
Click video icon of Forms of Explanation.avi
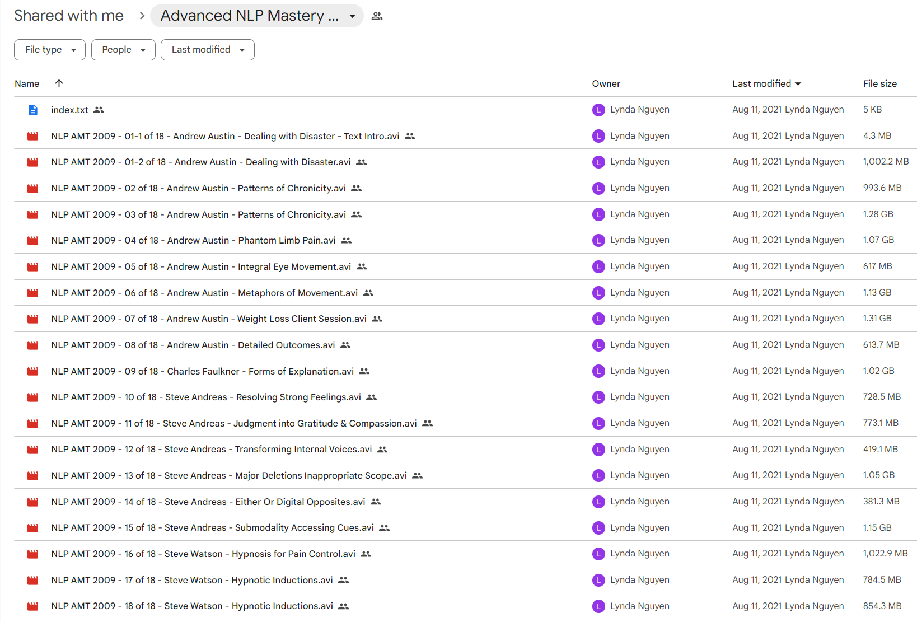pos(33,371)
